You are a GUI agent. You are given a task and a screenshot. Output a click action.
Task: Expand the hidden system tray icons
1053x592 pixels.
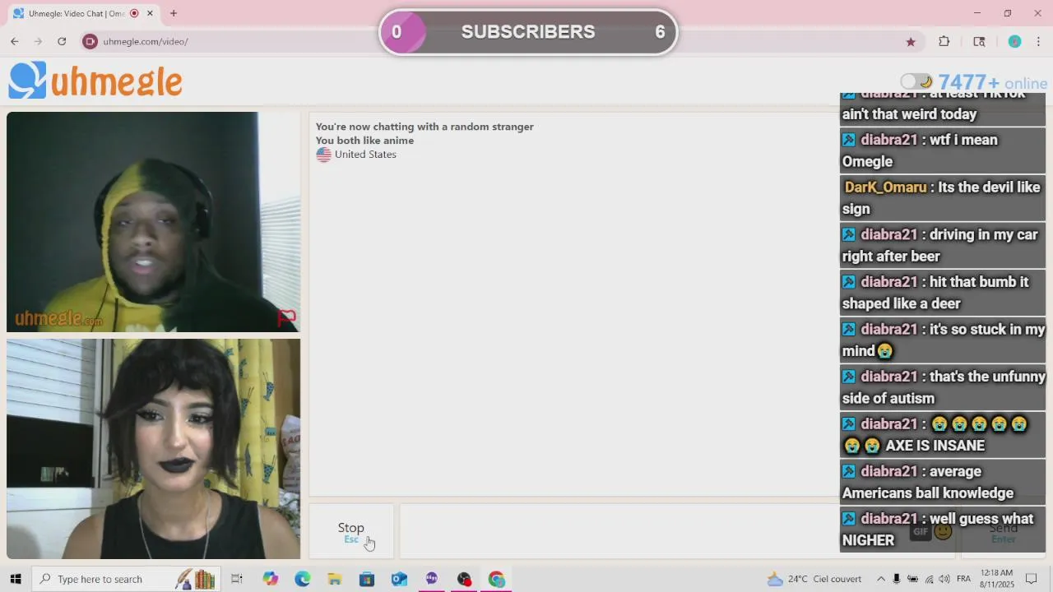coord(881,579)
